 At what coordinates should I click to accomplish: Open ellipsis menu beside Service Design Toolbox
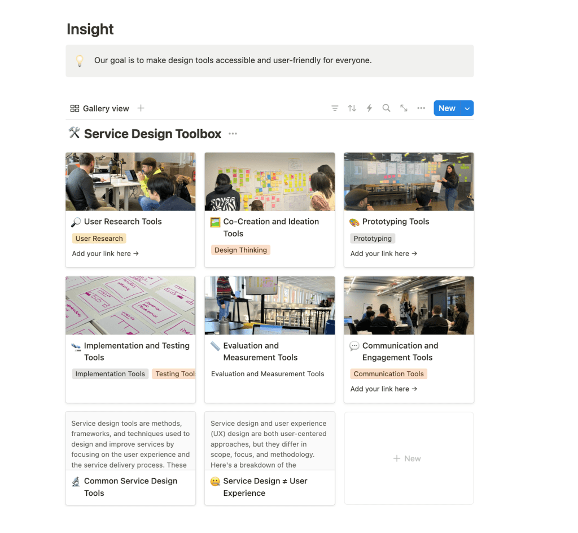(x=233, y=134)
